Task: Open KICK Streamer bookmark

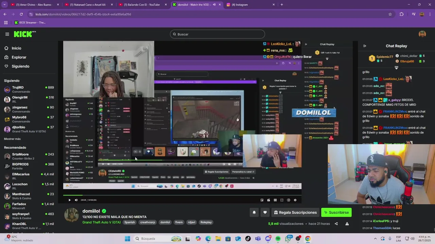Action: pyautogui.click(x=30, y=23)
